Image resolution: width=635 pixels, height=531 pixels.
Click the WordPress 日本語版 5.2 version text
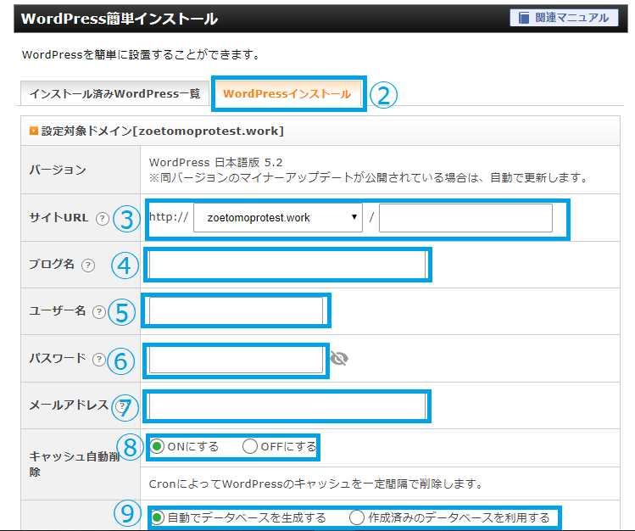[x=215, y=162]
